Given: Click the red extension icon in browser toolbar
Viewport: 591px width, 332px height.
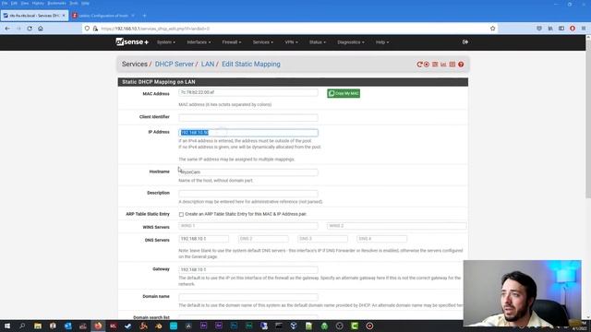Looking at the screenshot, I should pyautogui.click(x=573, y=29).
